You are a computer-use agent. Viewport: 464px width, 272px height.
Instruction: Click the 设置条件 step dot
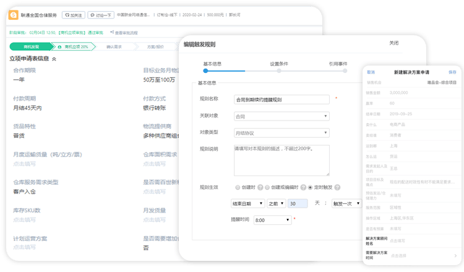coord(279,71)
